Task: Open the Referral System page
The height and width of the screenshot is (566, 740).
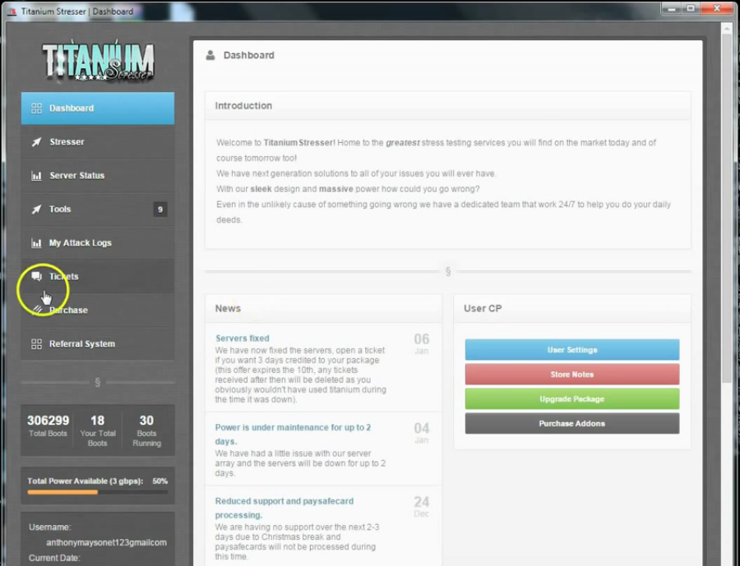Action: point(82,344)
